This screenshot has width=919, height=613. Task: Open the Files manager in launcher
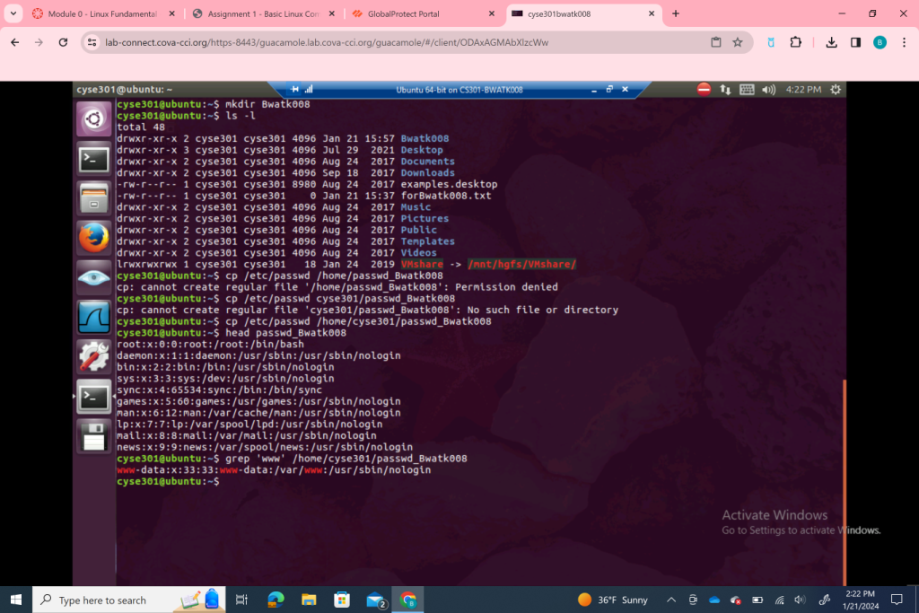coord(93,197)
